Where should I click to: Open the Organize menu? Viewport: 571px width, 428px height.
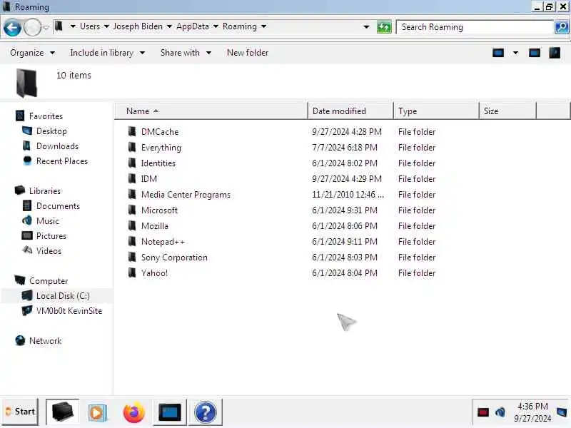[32, 53]
